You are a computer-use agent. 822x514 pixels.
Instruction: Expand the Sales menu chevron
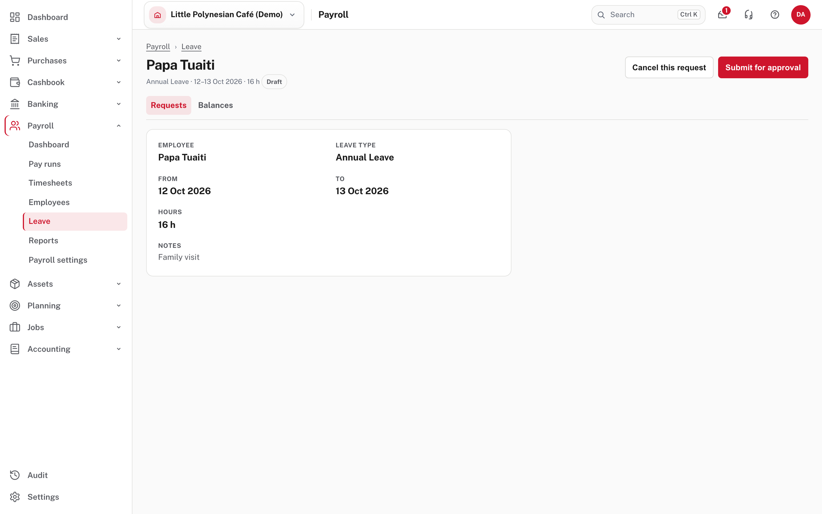(118, 39)
